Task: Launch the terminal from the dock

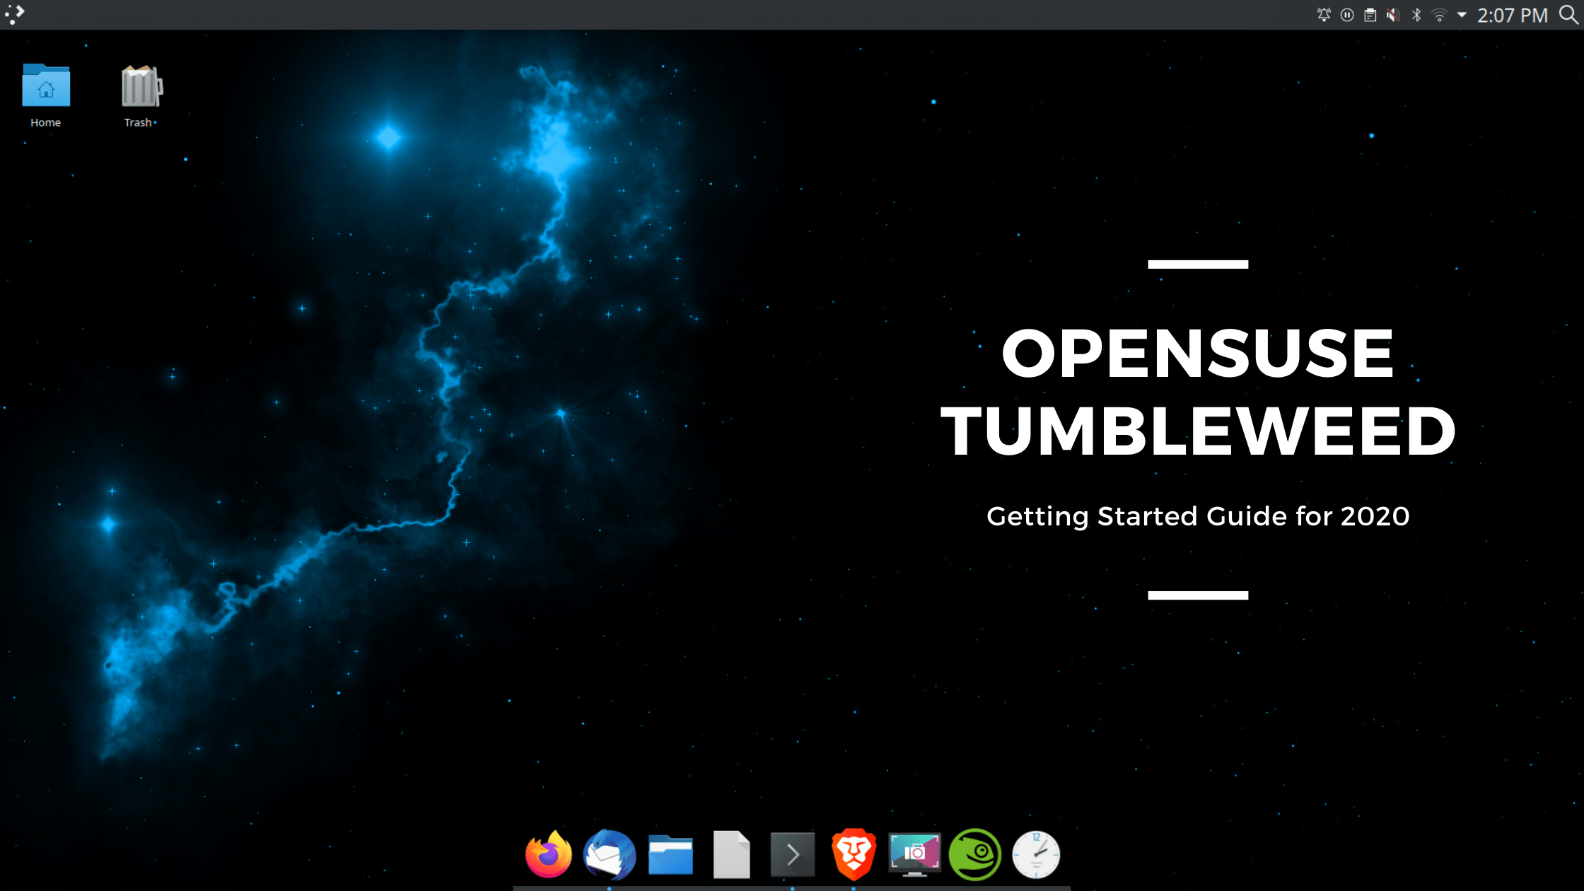Action: click(x=793, y=854)
